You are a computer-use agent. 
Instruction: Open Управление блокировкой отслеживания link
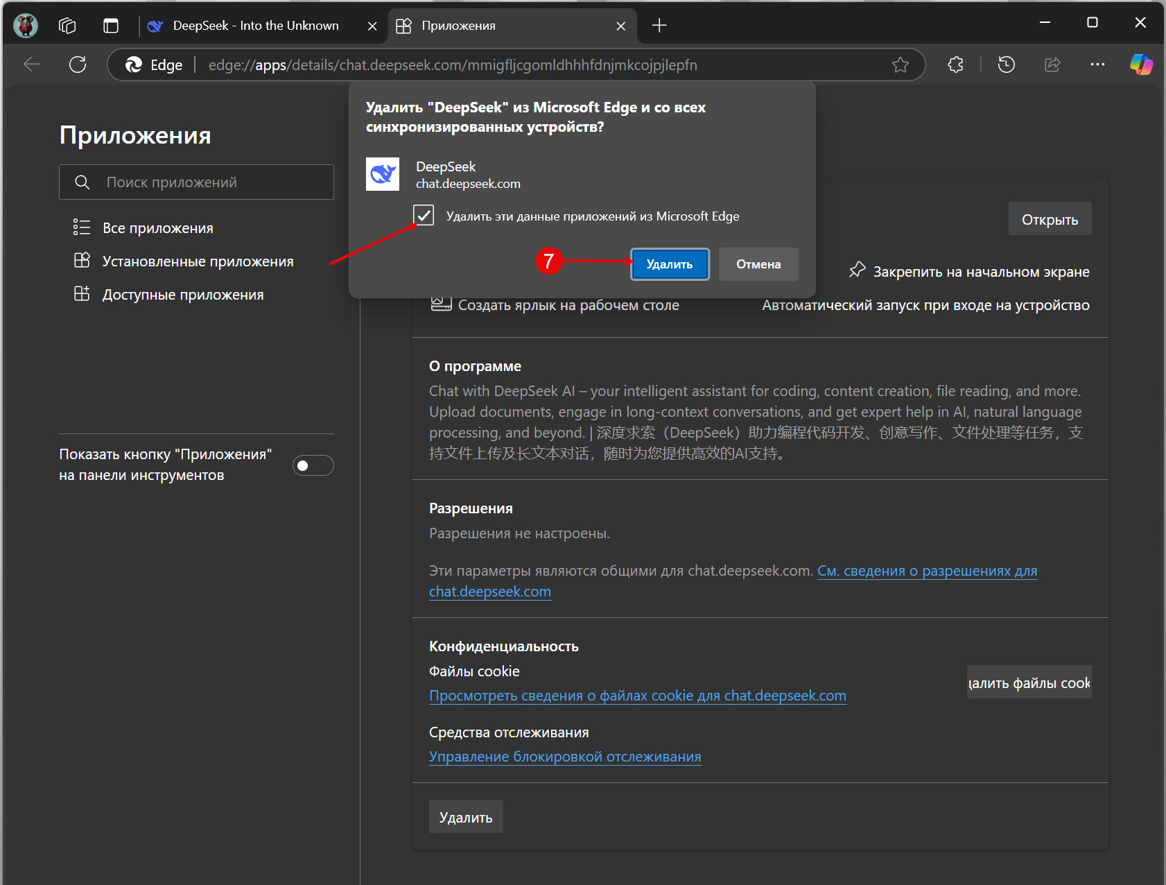click(x=565, y=757)
